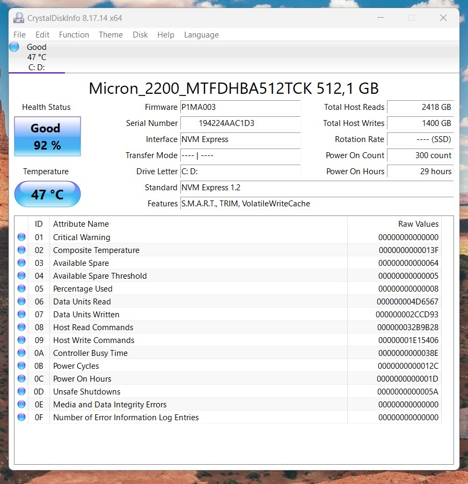Click the Serial Number field

240,123
